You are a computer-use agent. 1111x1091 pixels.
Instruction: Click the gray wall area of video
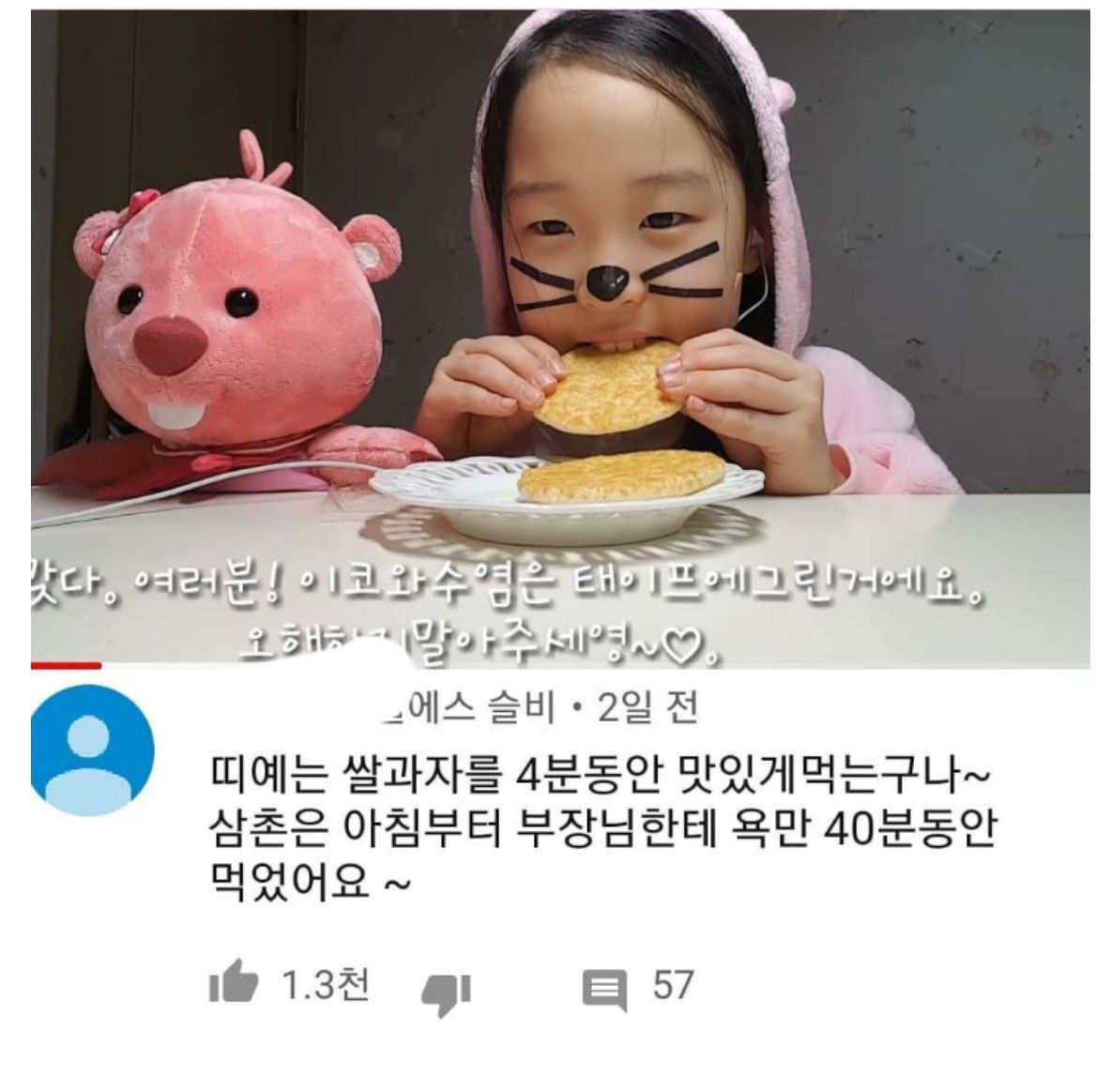tap(942, 248)
